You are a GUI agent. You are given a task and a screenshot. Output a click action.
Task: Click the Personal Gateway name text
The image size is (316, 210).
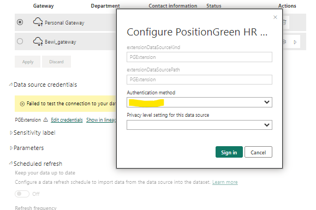tap(64, 23)
